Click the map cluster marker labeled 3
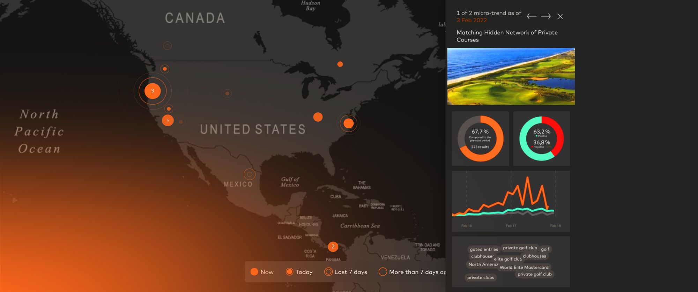This screenshot has width=698, height=292. [153, 91]
